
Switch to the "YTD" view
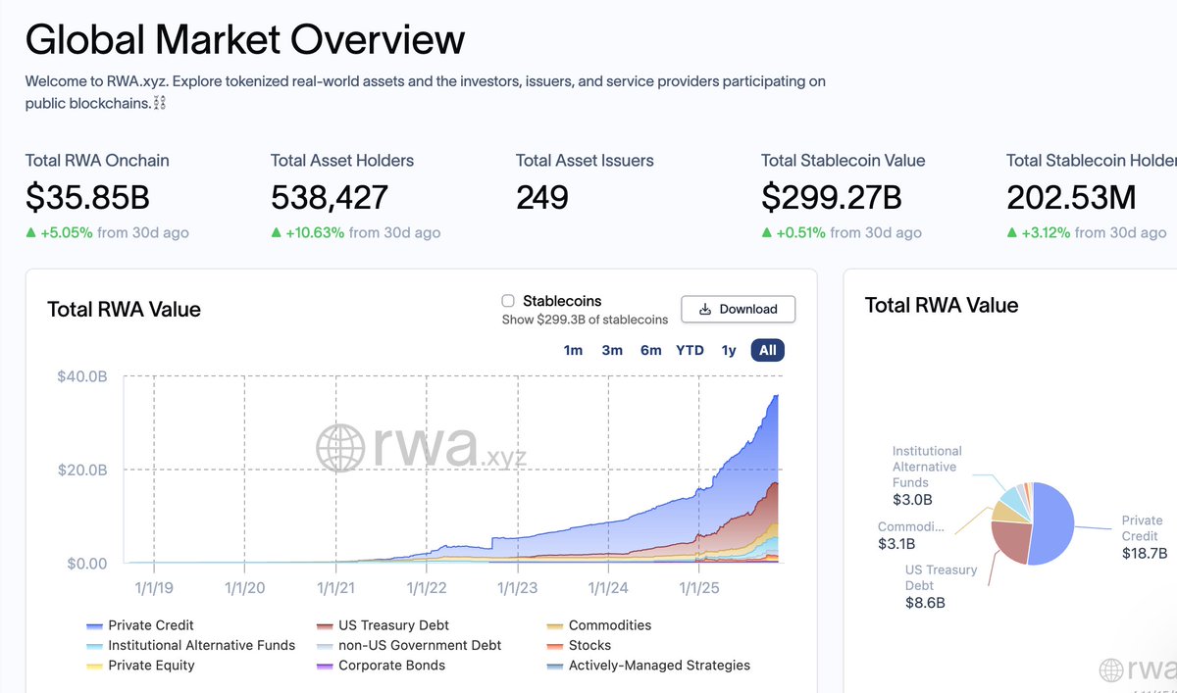coord(690,350)
